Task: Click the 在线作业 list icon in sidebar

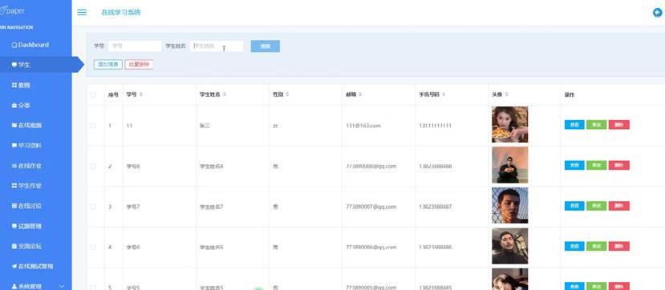Action: tap(14, 166)
